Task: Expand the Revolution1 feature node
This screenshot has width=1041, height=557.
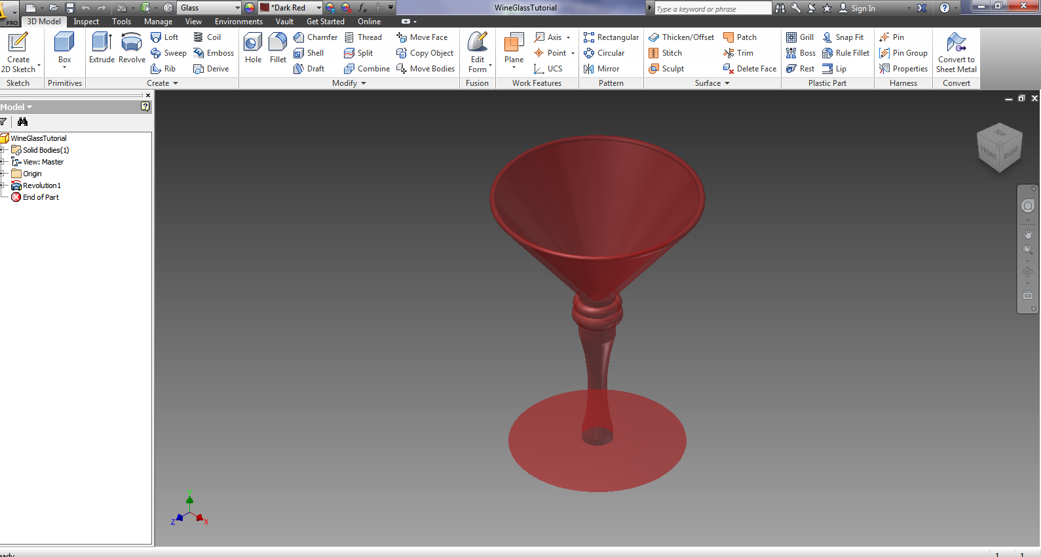Action: [3, 185]
